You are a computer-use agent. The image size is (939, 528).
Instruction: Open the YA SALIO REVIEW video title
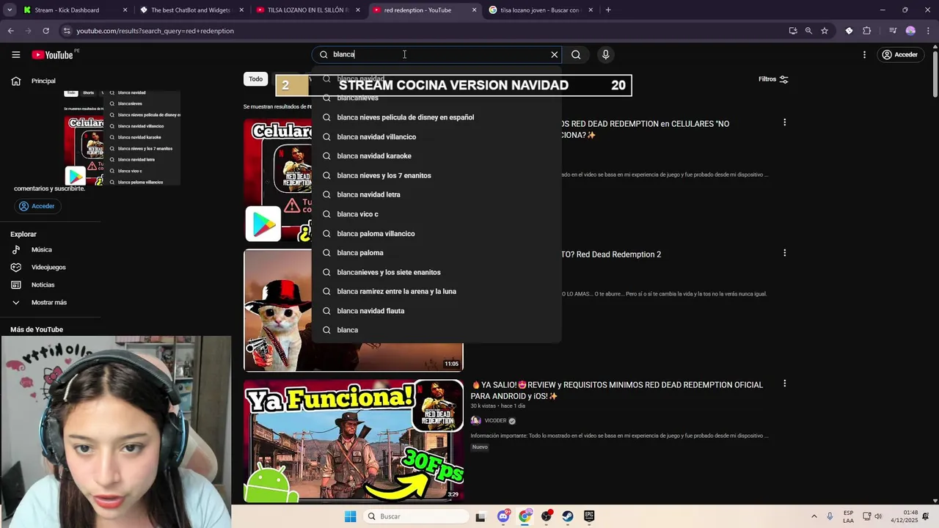click(x=618, y=390)
